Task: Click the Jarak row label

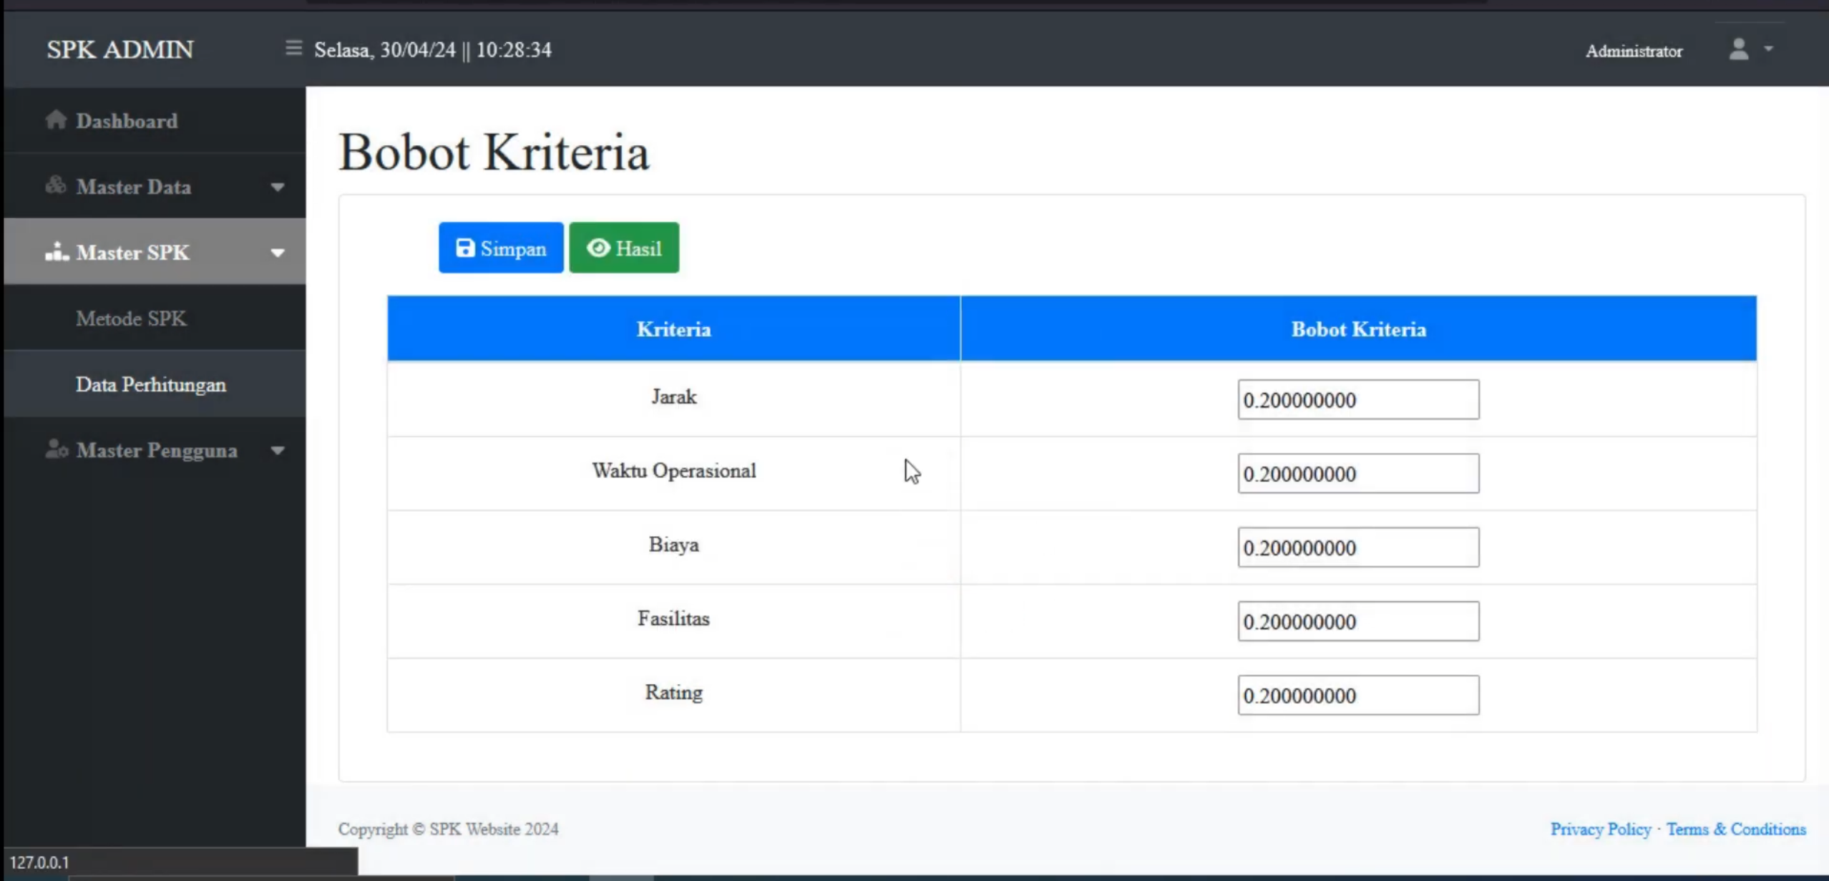Action: [x=673, y=396]
